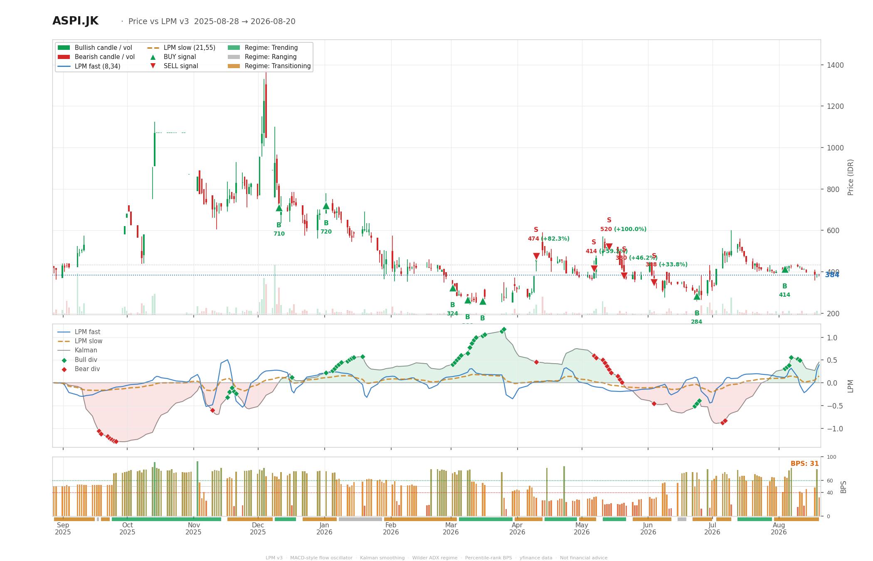Click the blue 384 current price label
This screenshot has width=873, height=561.
pyautogui.click(x=832, y=275)
